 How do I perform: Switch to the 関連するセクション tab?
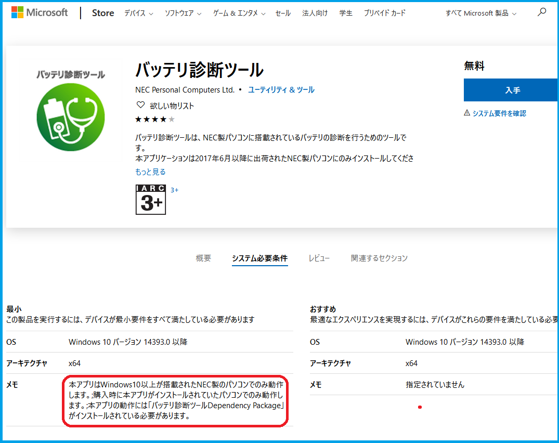point(379,258)
